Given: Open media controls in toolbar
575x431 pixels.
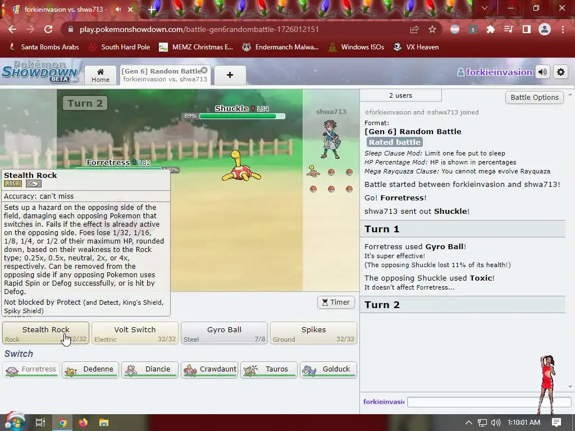Looking at the screenshot, I should 509,29.
